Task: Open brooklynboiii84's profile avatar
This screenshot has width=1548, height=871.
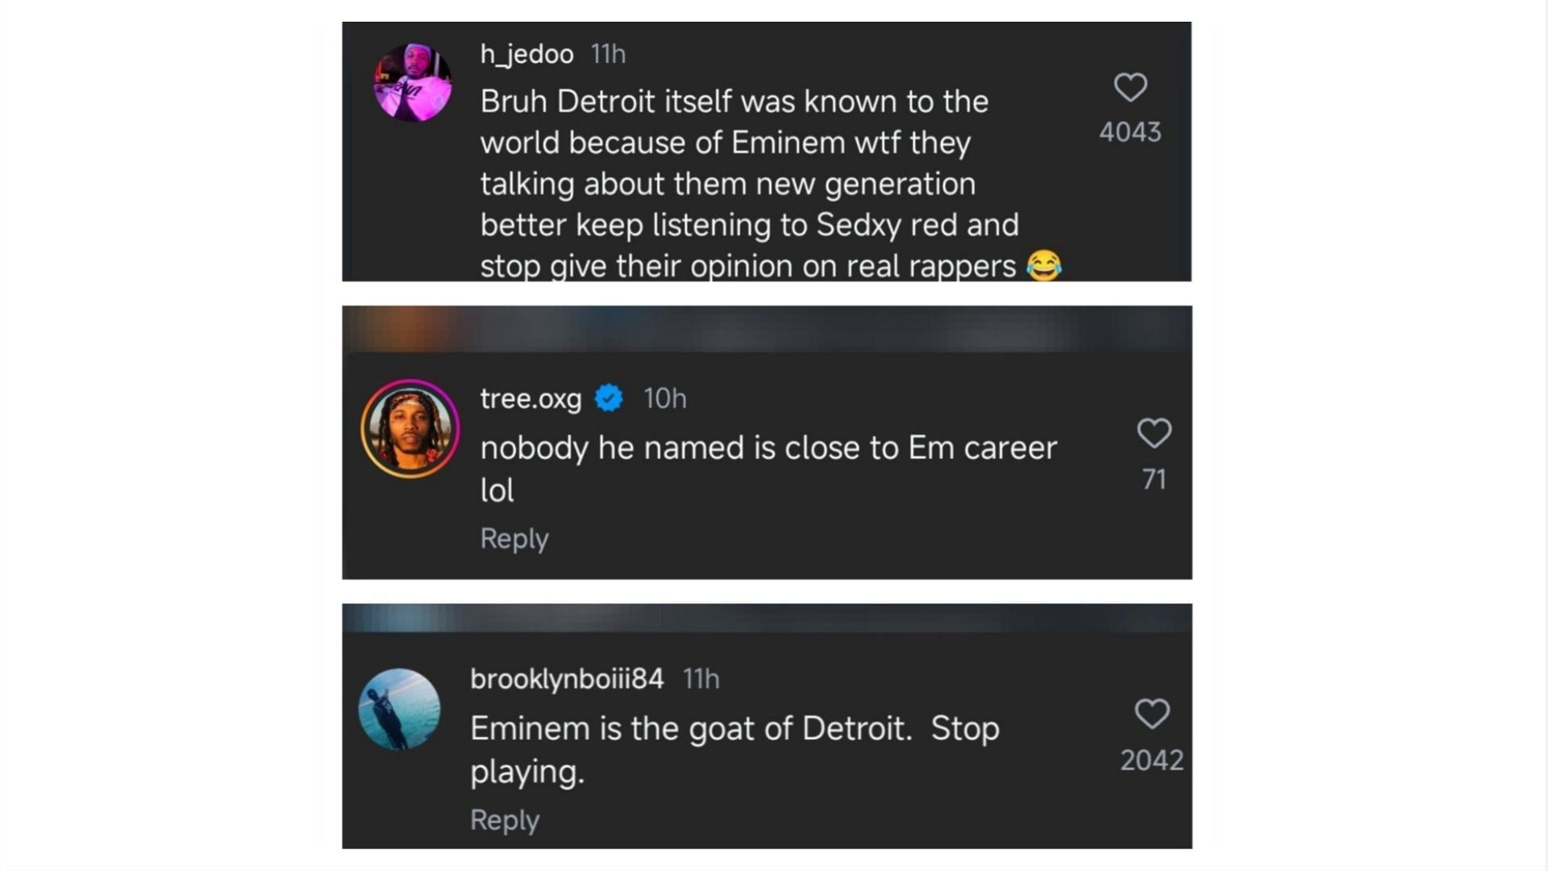Action: click(399, 709)
